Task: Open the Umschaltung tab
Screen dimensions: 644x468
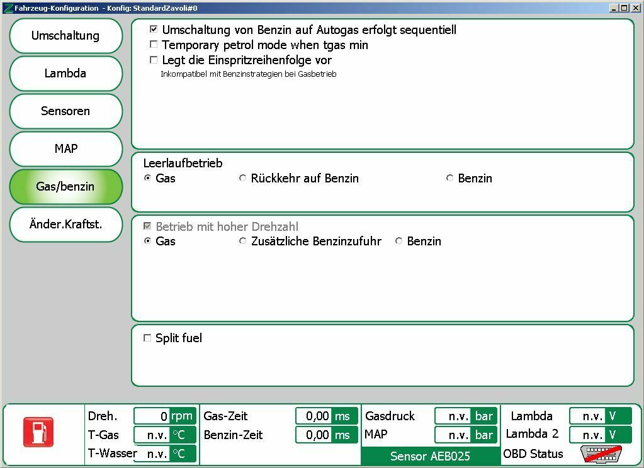Action: pos(65,36)
